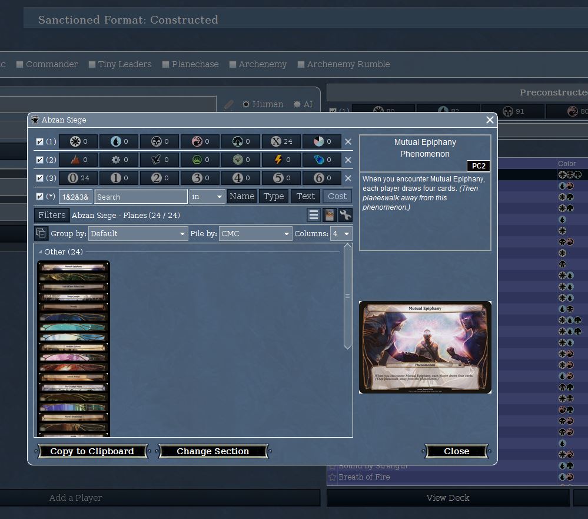Switch to list view icon

[x=314, y=215]
